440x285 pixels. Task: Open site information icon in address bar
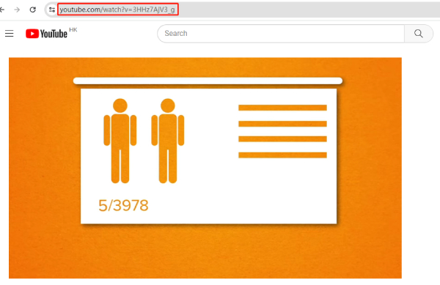(52, 10)
